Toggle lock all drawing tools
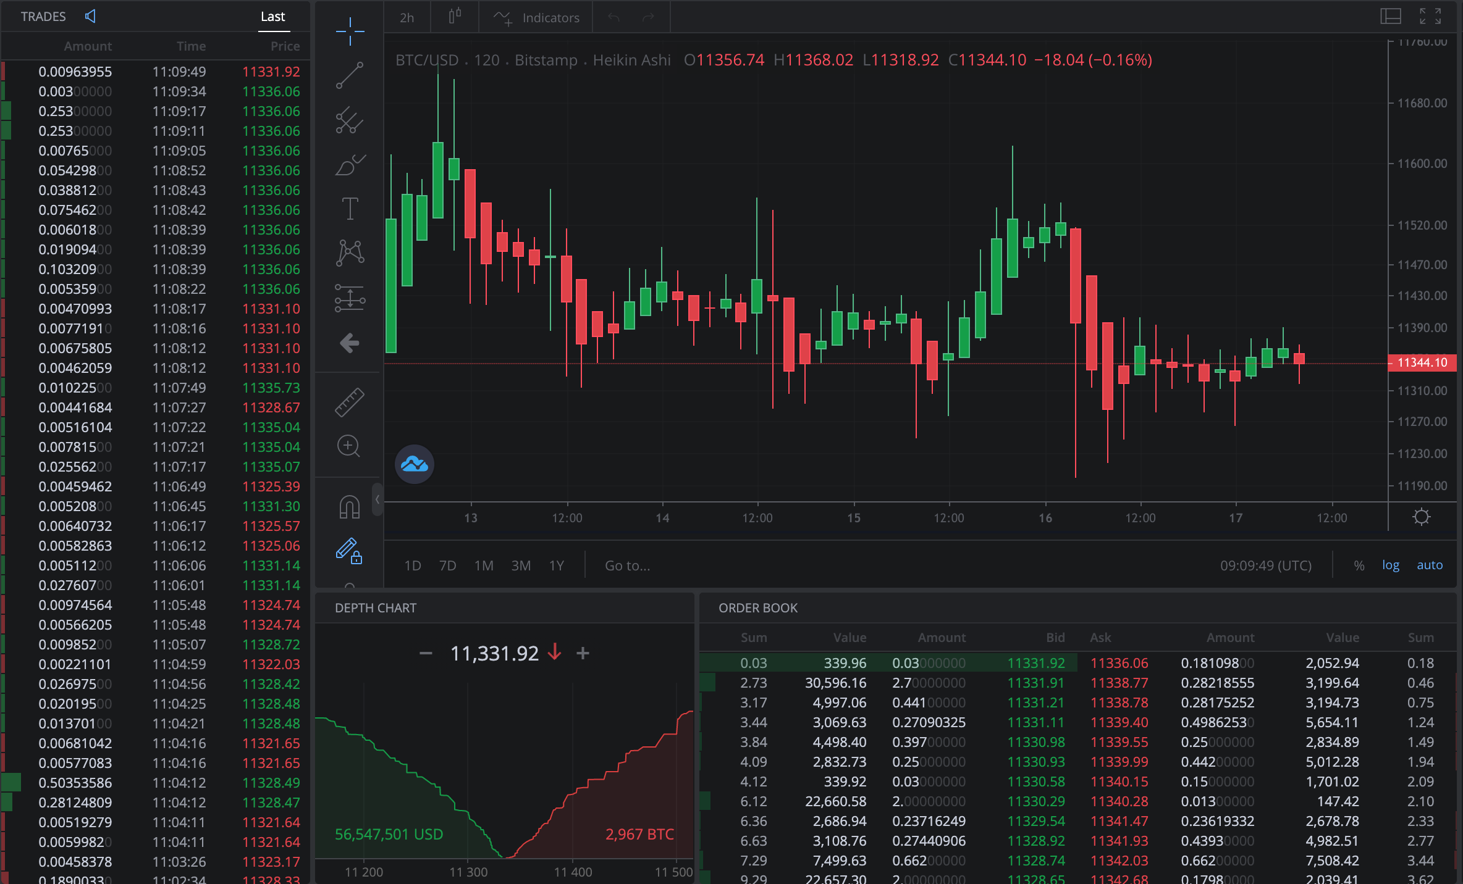 [350, 551]
